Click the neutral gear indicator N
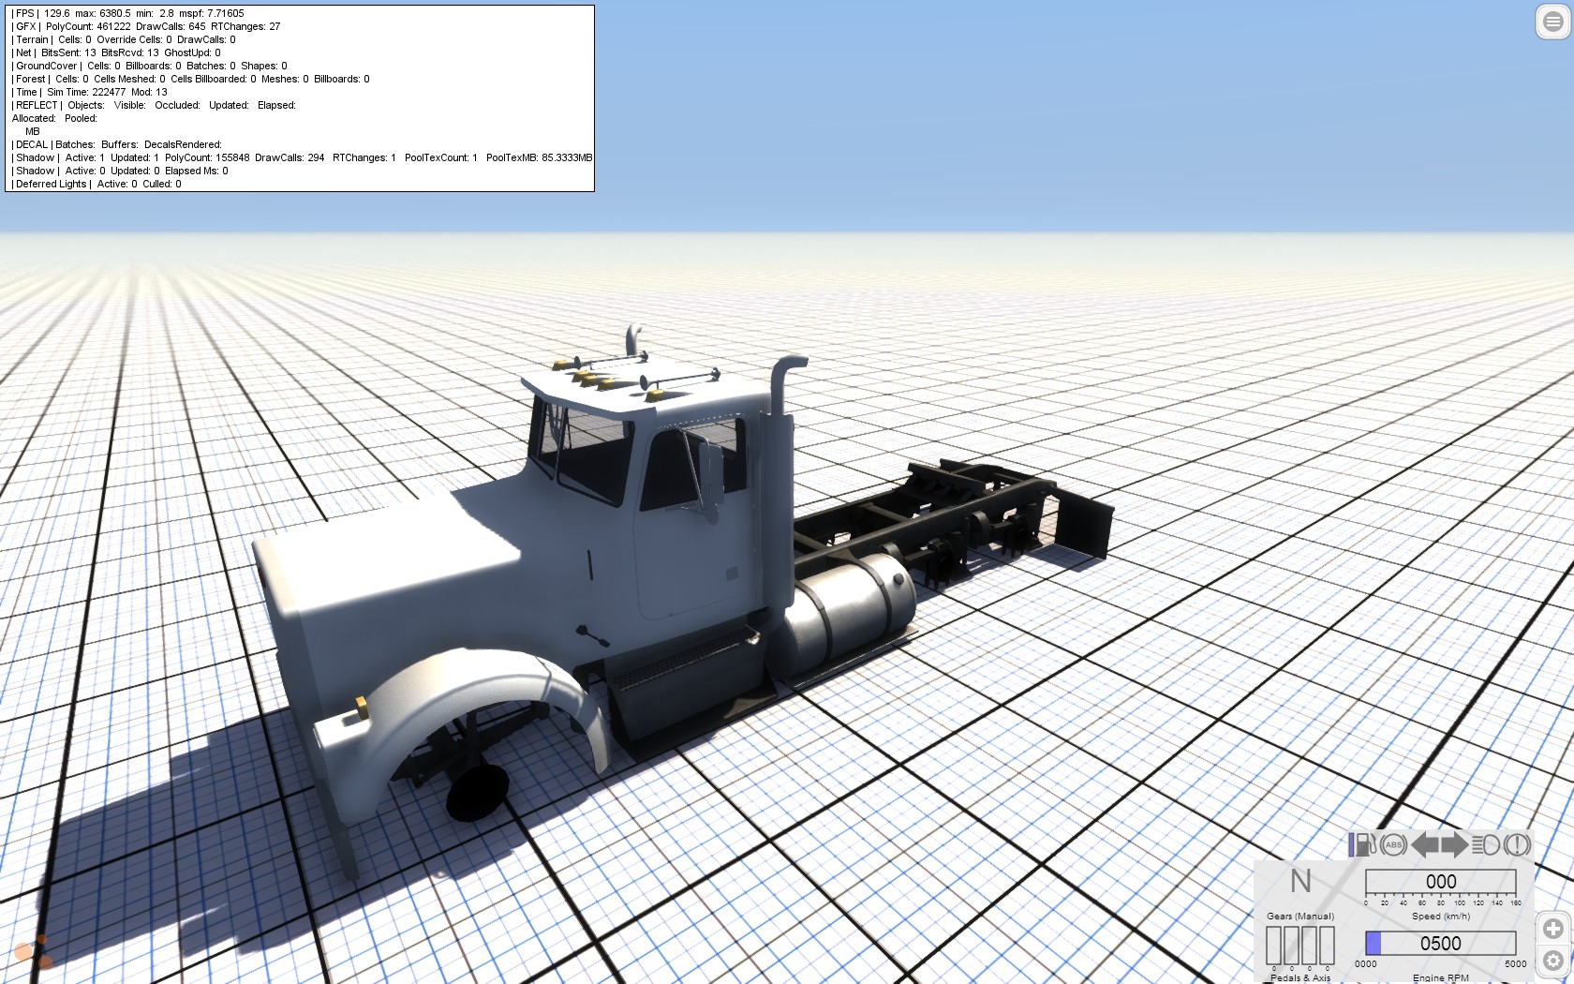 tap(1300, 881)
